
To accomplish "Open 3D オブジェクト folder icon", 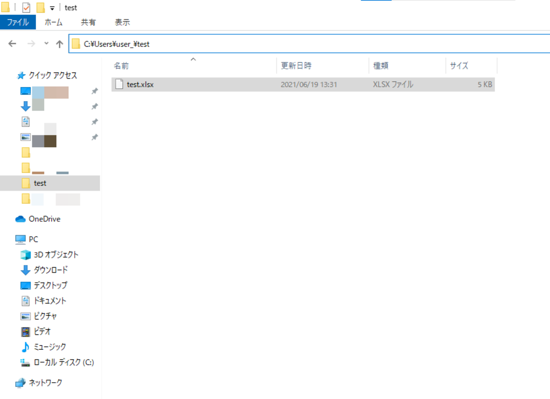I will pos(26,255).
